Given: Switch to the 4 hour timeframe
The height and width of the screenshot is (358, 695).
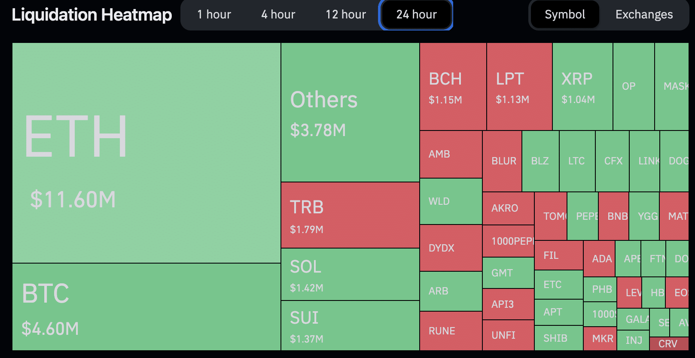Looking at the screenshot, I should click(278, 15).
